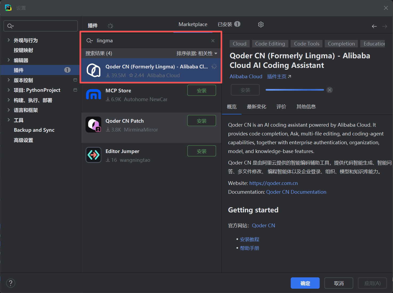This screenshot has height=293, width=393.
Task: Expand the 项目: PythonProject settings group
Action: pyautogui.click(x=9, y=90)
